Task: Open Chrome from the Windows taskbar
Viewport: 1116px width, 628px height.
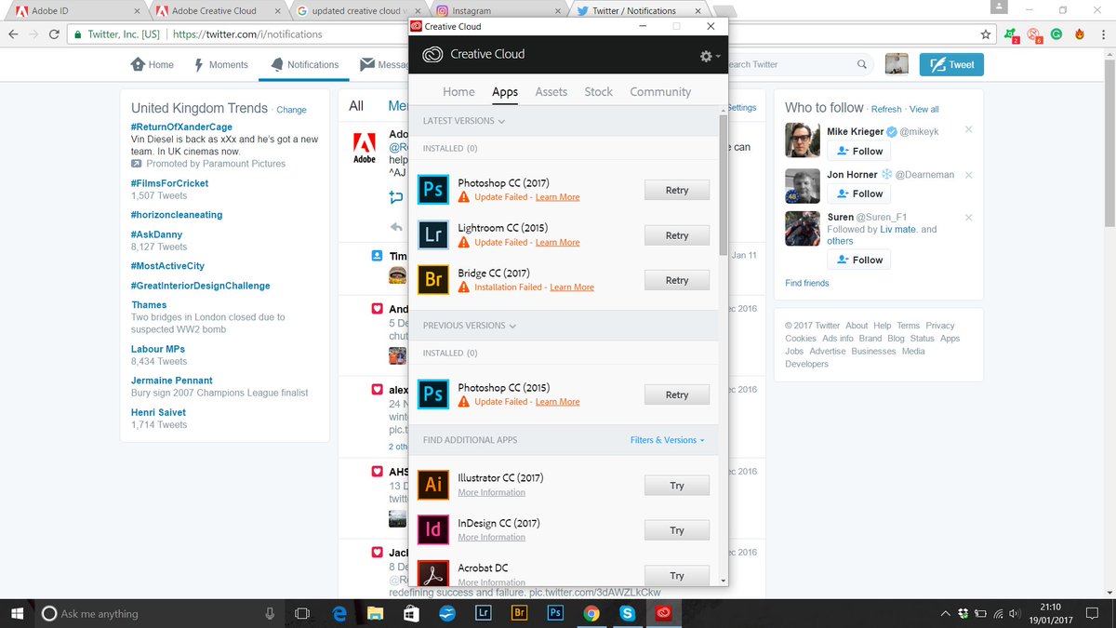Action: click(591, 613)
